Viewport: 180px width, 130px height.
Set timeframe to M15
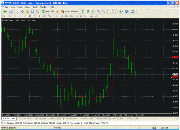[x=67, y=16]
